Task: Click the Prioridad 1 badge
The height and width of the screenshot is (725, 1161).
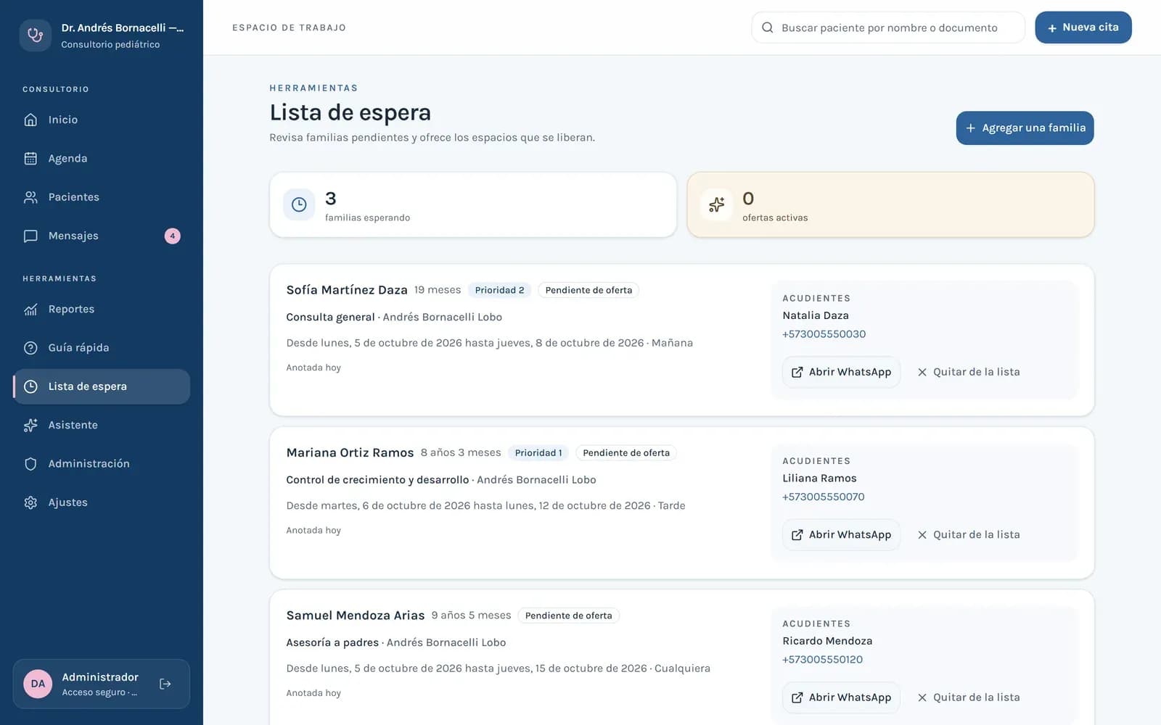Action: pos(538,453)
